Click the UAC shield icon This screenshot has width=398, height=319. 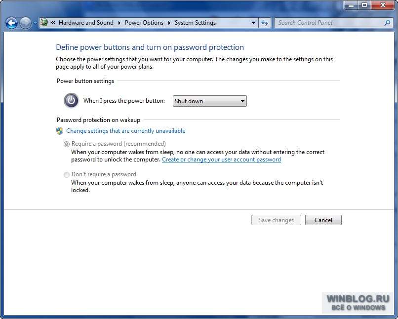click(60, 131)
